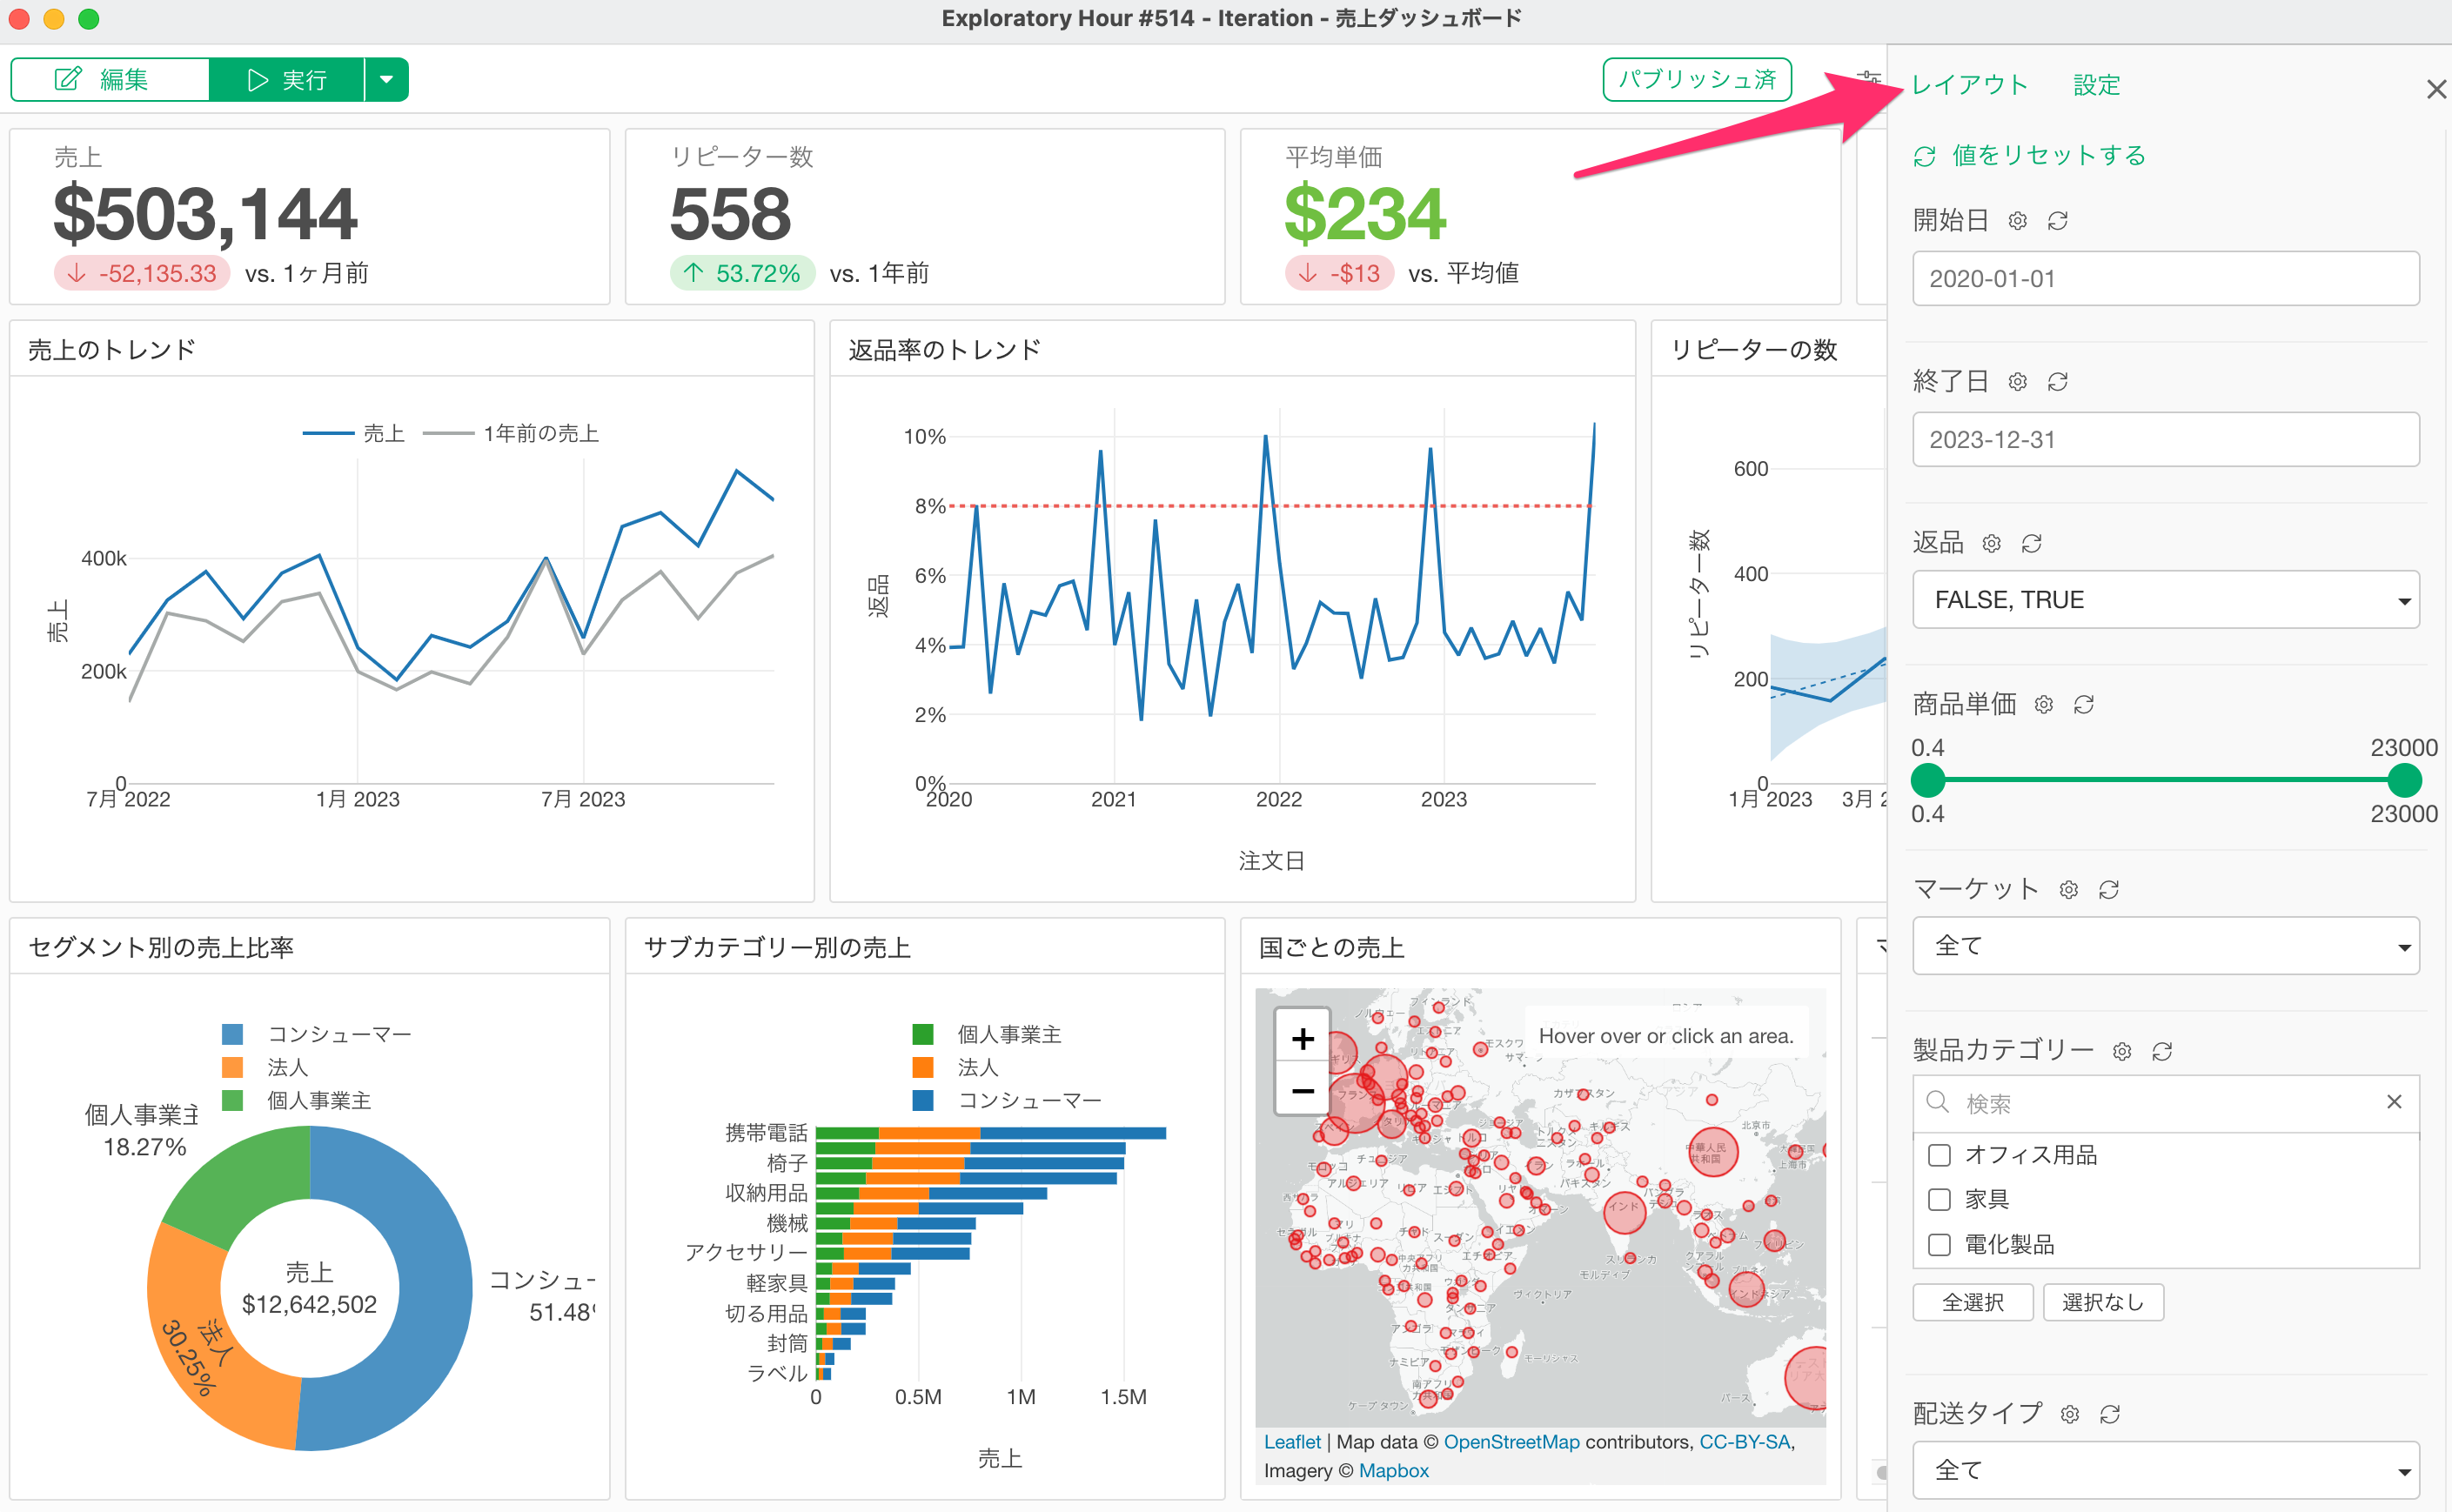This screenshot has height=1512, width=2452.
Task: Click the right handle of 商品単価 slider
Action: point(2404,780)
